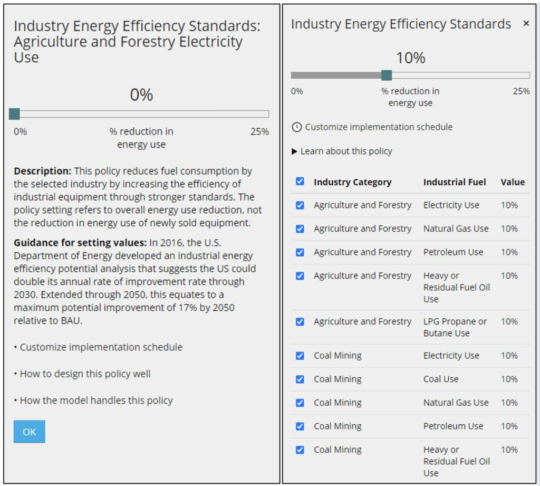Click the 0% slider handle in left panel
The width and height of the screenshot is (540, 486).
[14, 114]
